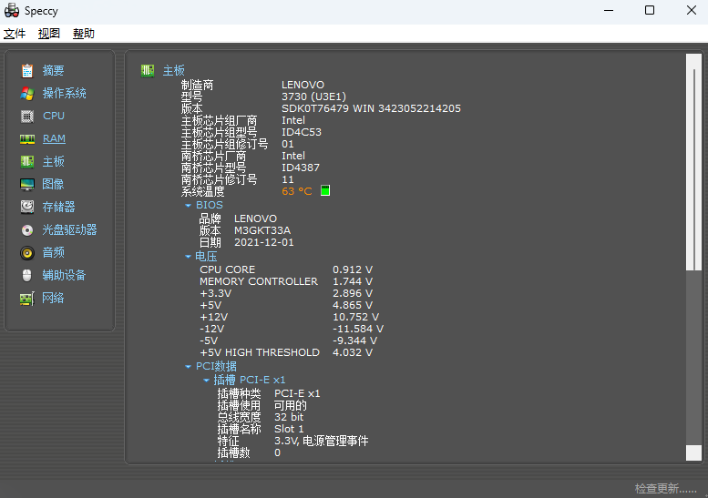Collapse the PCI数据 section arrow
Viewport: 708px width, 498px height.
coord(189,367)
